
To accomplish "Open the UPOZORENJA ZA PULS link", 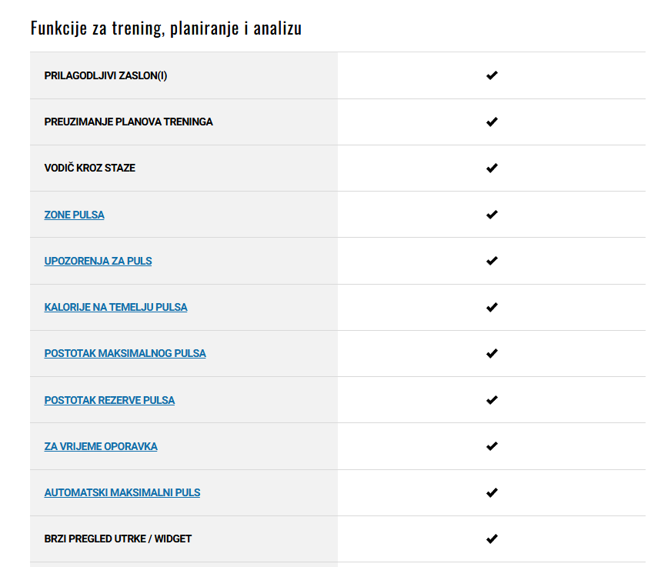I will coord(98,261).
